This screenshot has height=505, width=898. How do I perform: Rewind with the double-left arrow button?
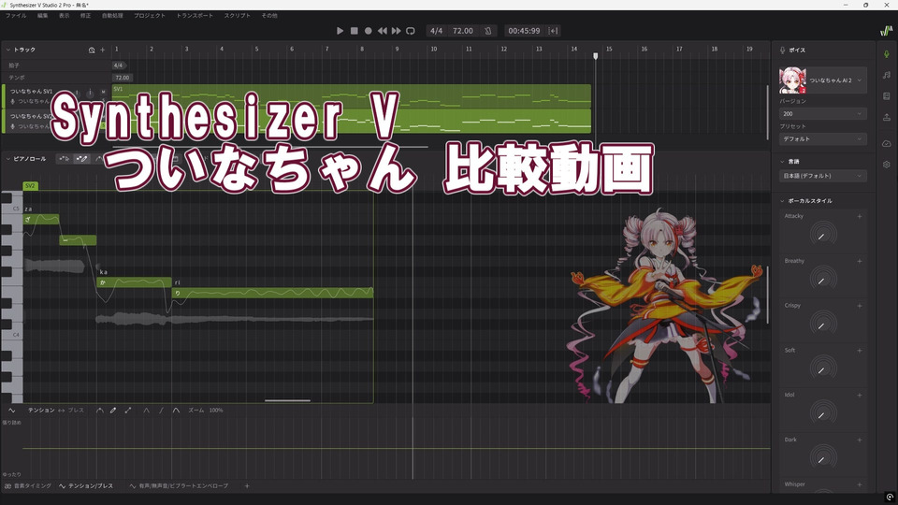(x=382, y=31)
